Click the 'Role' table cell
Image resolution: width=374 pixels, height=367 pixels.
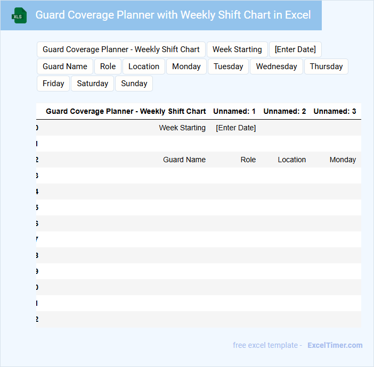tap(248, 160)
